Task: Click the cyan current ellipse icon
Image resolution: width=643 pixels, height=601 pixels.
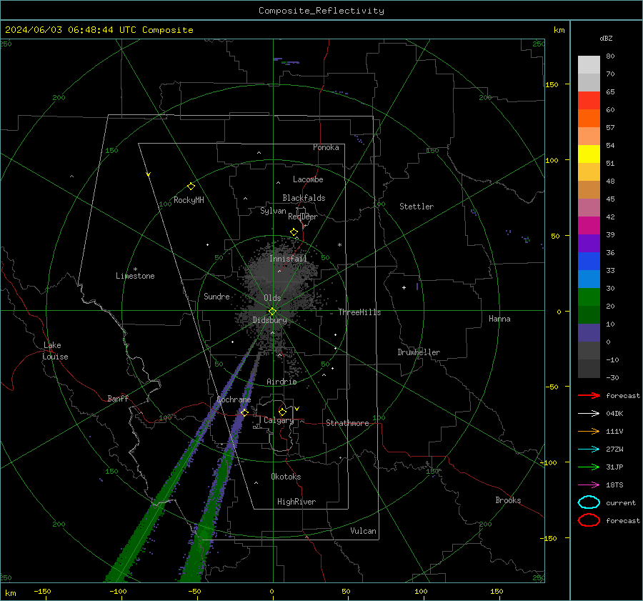Action: 589,502
